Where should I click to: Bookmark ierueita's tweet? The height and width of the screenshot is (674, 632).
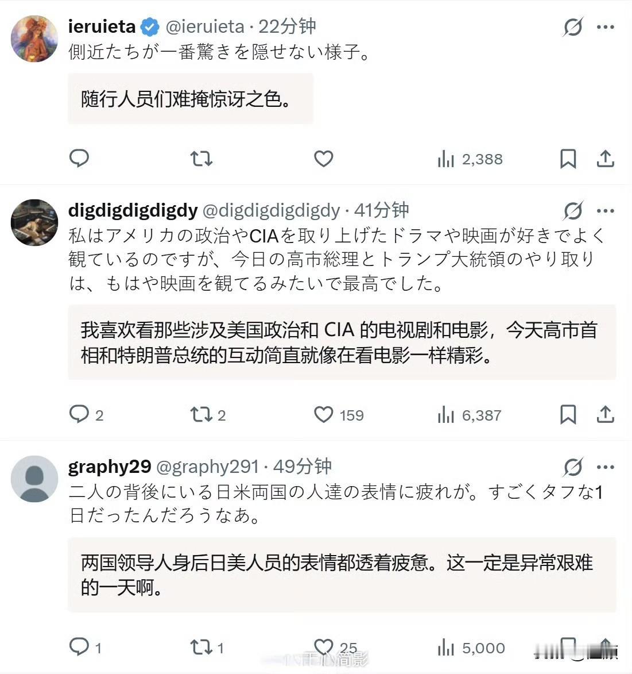tap(568, 159)
